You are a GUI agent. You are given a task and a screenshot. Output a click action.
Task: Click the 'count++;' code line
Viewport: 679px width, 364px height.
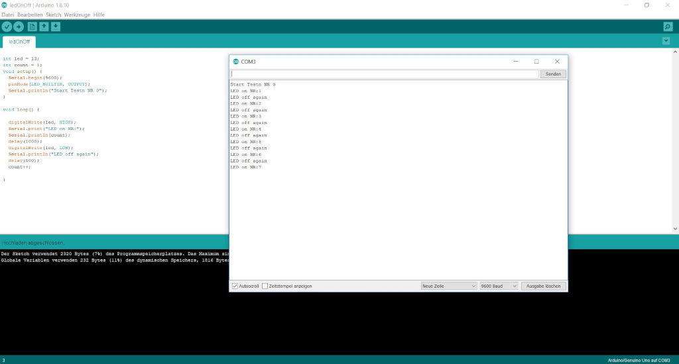pos(19,167)
